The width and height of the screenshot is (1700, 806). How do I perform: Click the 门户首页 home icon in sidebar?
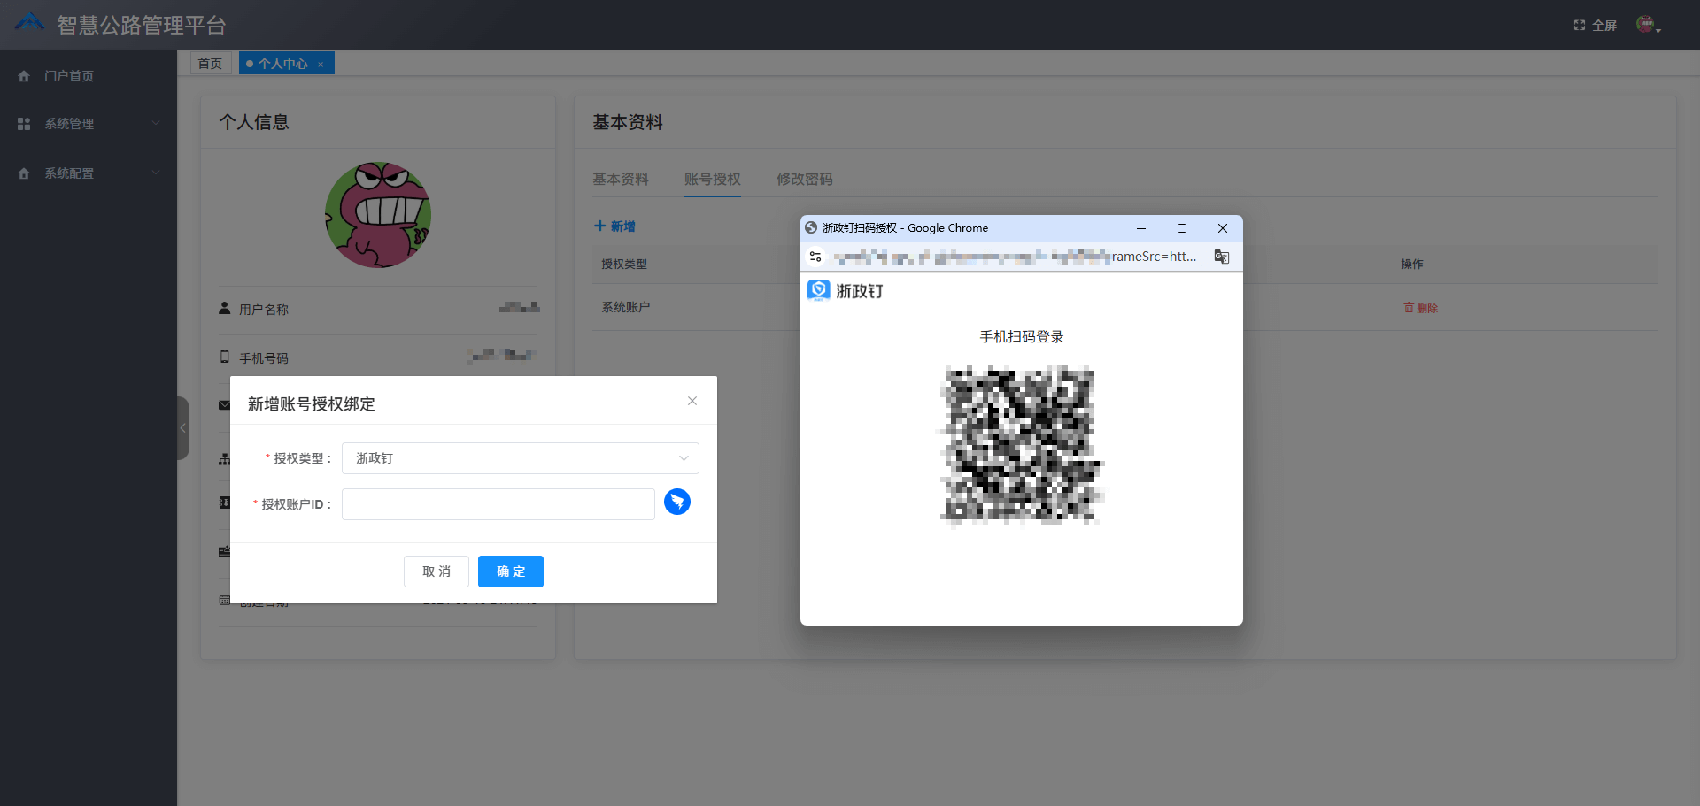coord(24,76)
